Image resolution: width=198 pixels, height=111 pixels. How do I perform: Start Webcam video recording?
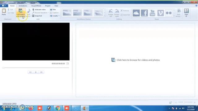click(39, 10)
